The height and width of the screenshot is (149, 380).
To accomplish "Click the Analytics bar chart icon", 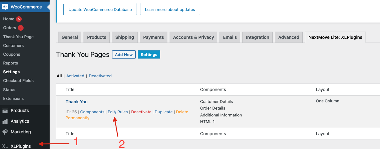I will click(5, 121).
